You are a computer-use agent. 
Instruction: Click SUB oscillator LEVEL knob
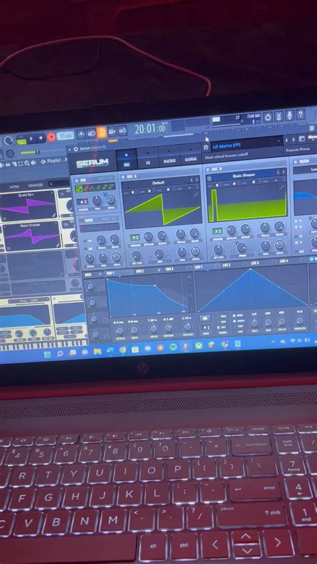(110, 199)
